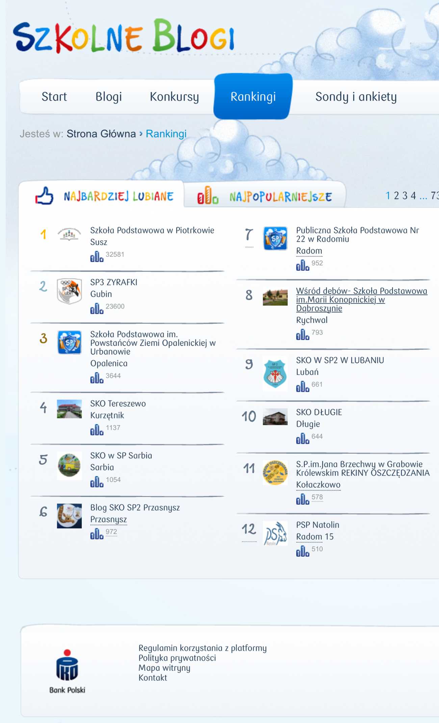Go to ranking page 3
This screenshot has height=723, width=439.
(405, 195)
